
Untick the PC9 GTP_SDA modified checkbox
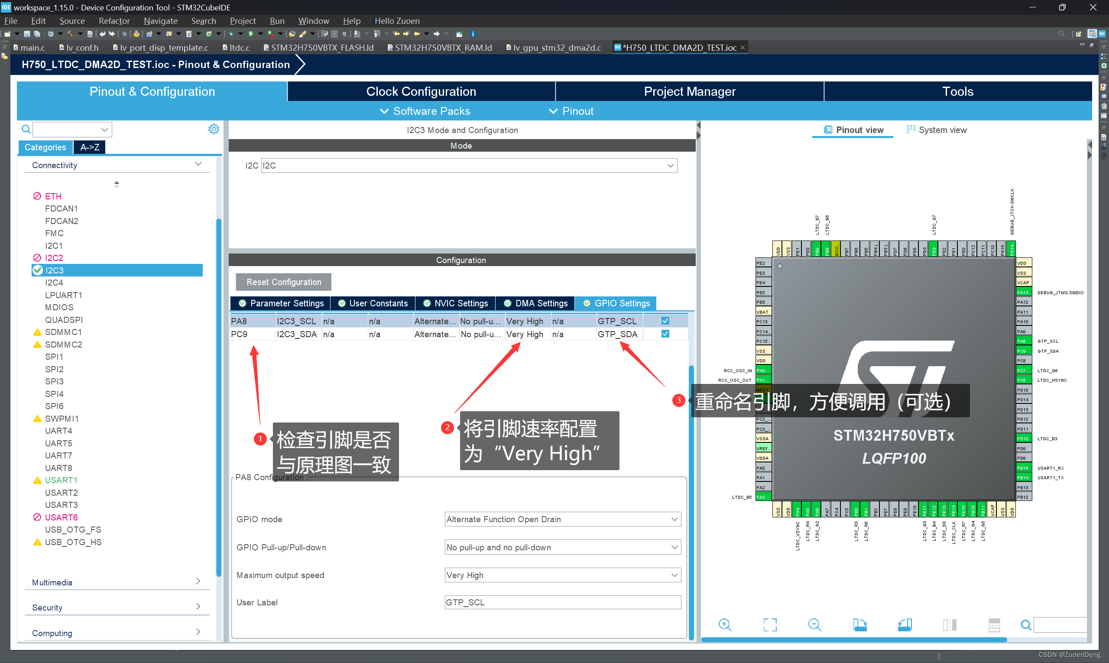(x=665, y=334)
